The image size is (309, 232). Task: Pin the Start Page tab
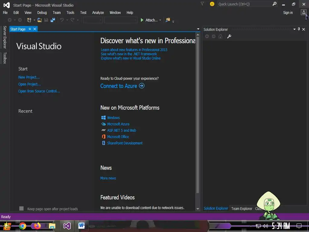coord(30,29)
